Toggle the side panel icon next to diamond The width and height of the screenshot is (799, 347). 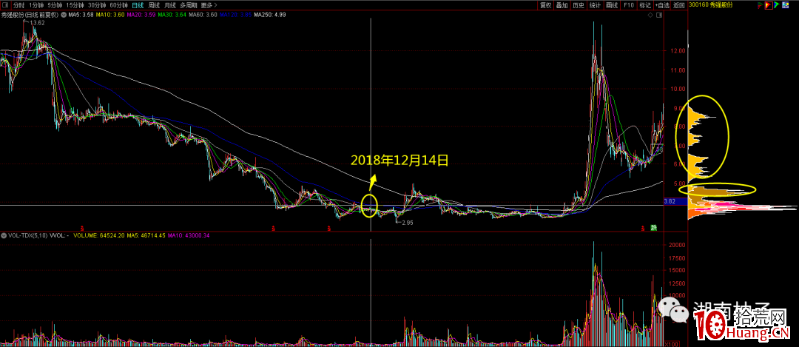coord(659,16)
